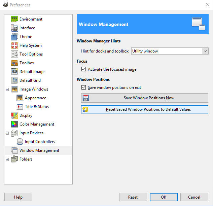
Task: Click the Theme icon
Action: (x=14, y=37)
